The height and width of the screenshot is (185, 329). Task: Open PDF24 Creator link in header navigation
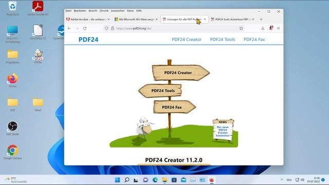pyautogui.click(x=187, y=40)
